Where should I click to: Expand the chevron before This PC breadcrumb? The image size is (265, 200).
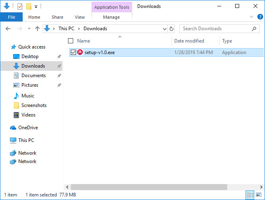pyautogui.click(x=54, y=29)
